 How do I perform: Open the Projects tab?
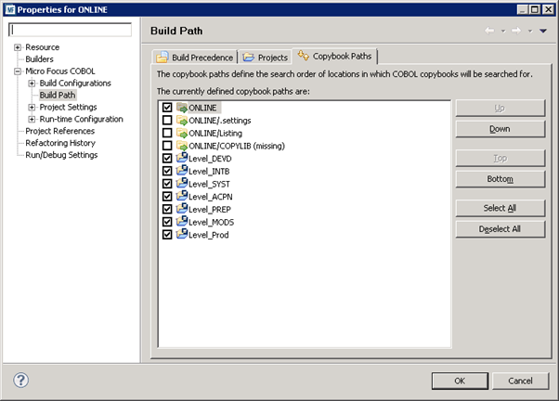[x=265, y=57]
